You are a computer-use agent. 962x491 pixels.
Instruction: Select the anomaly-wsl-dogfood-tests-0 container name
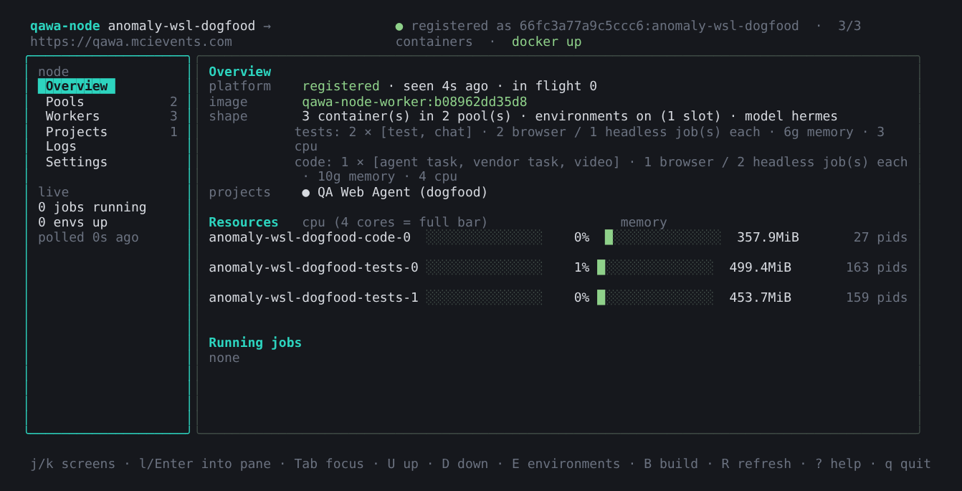pos(313,267)
